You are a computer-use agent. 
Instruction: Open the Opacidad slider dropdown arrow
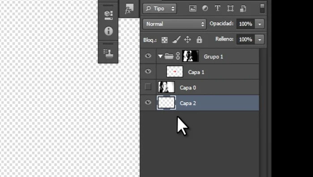[260, 24]
